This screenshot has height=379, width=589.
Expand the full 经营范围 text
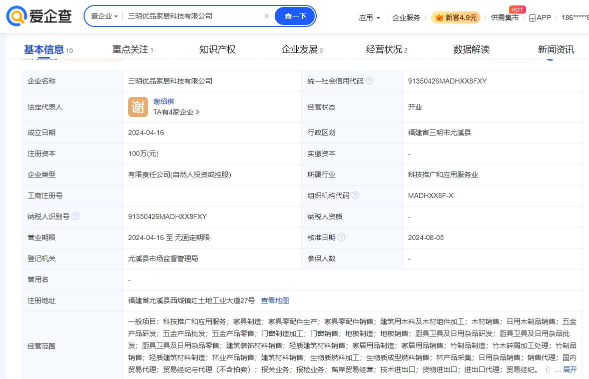[x=570, y=369]
